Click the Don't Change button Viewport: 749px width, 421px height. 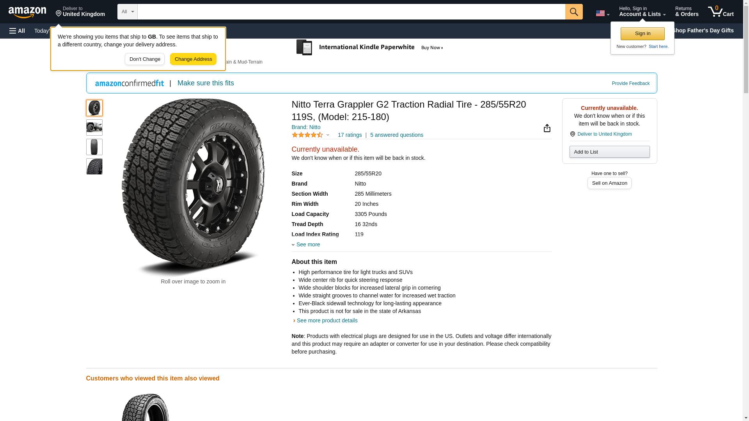point(145,59)
